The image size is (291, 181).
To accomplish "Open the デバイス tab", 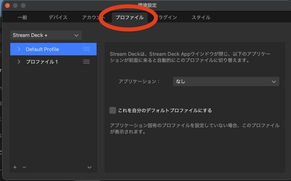I will pyautogui.click(x=58, y=17).
